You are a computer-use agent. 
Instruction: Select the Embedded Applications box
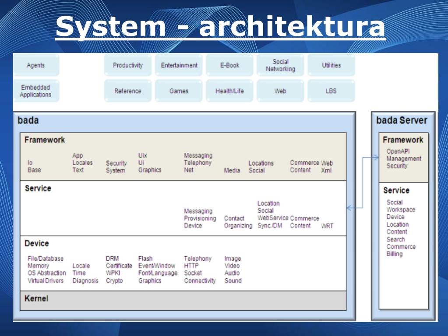click(x=36, y=91)
